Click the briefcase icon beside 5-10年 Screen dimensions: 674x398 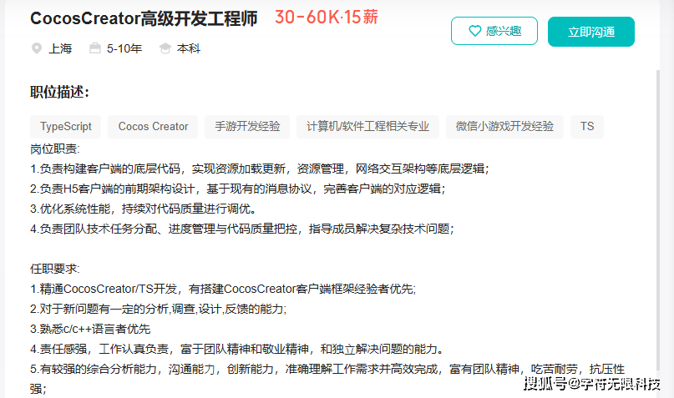(94, 48)
